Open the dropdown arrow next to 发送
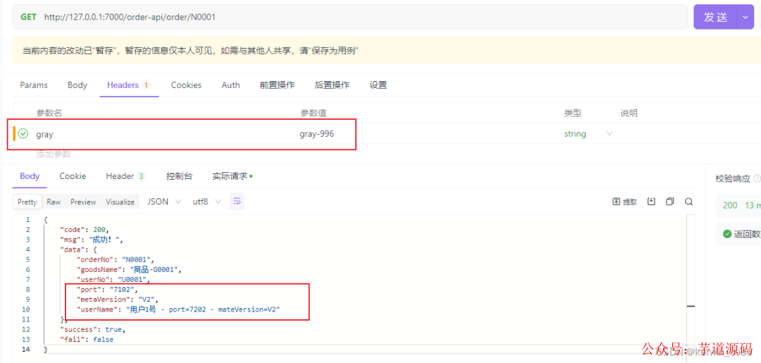Image resolution: width=761 pixels, height=363 pixels. [745, 18]
